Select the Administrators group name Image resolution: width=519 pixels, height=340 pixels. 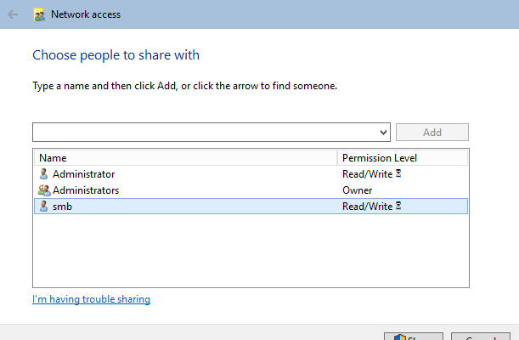click(86, 190)
